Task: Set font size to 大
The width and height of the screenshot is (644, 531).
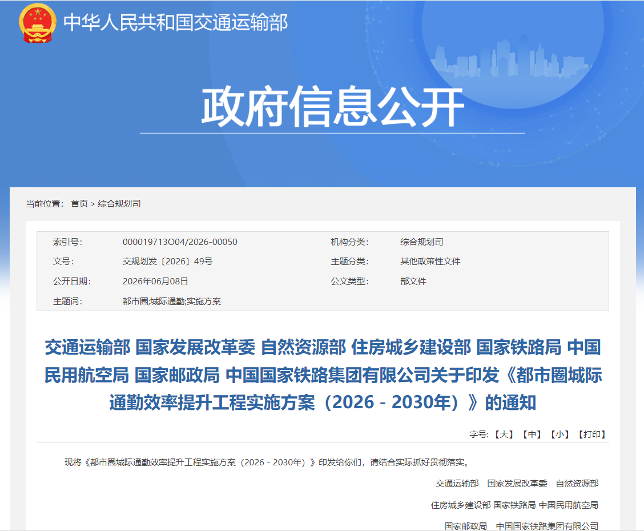Action: click(x=504, y=435)
